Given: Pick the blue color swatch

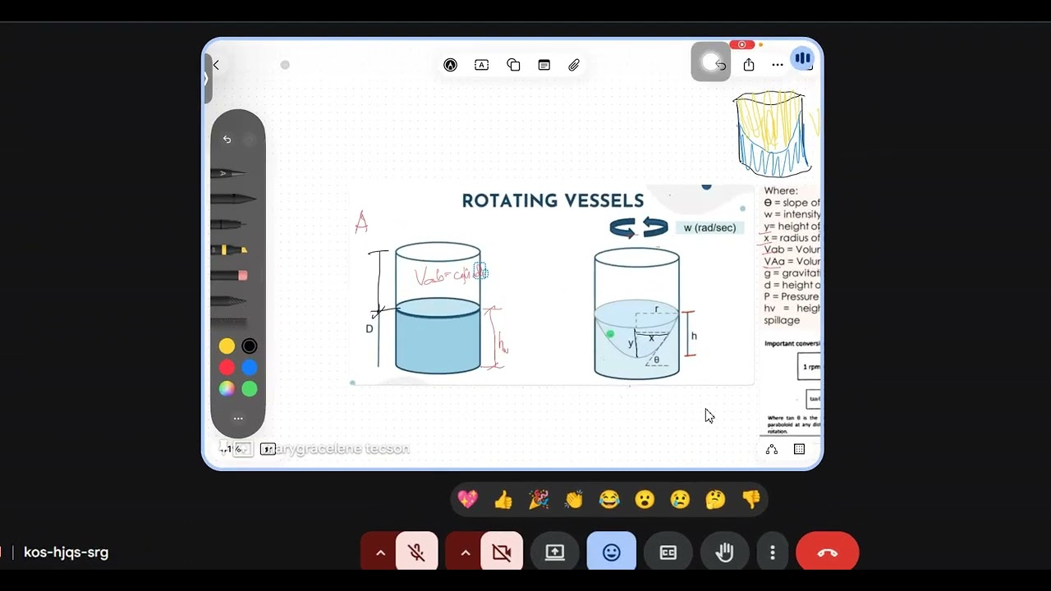Looking at the screenshot, I should 250,368.
